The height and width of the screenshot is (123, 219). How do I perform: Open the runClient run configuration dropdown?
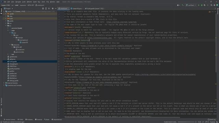tap(191, 5)
